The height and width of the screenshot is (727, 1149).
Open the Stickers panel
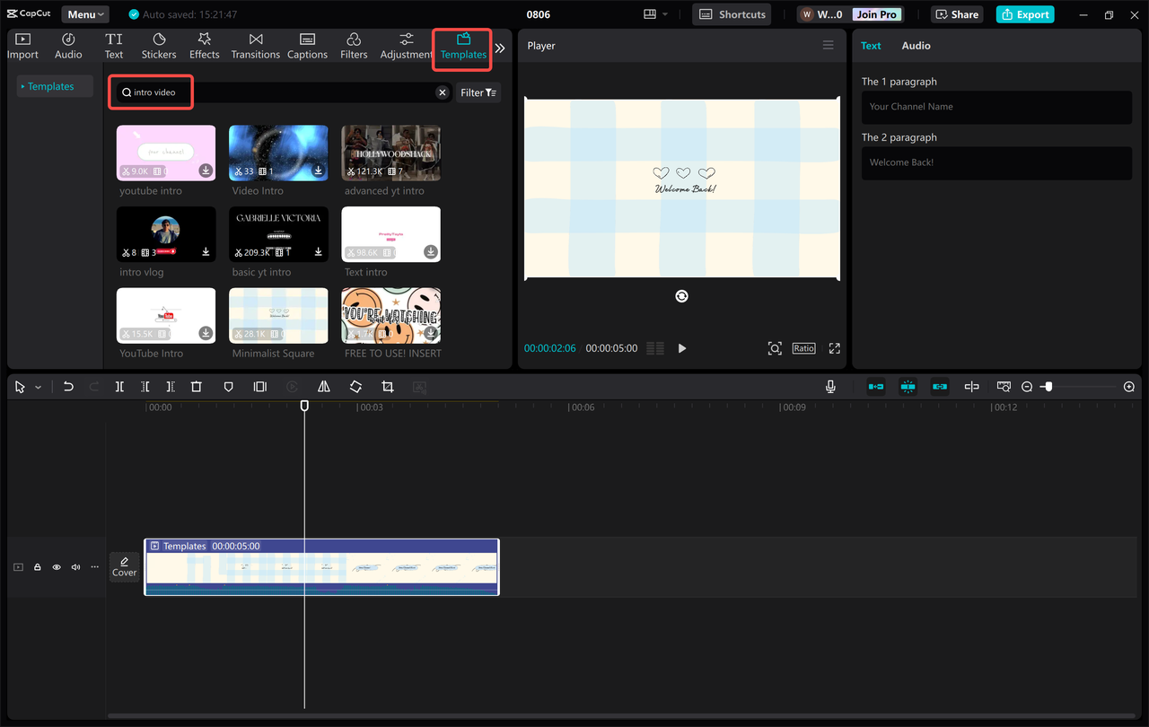pos(159,43)
